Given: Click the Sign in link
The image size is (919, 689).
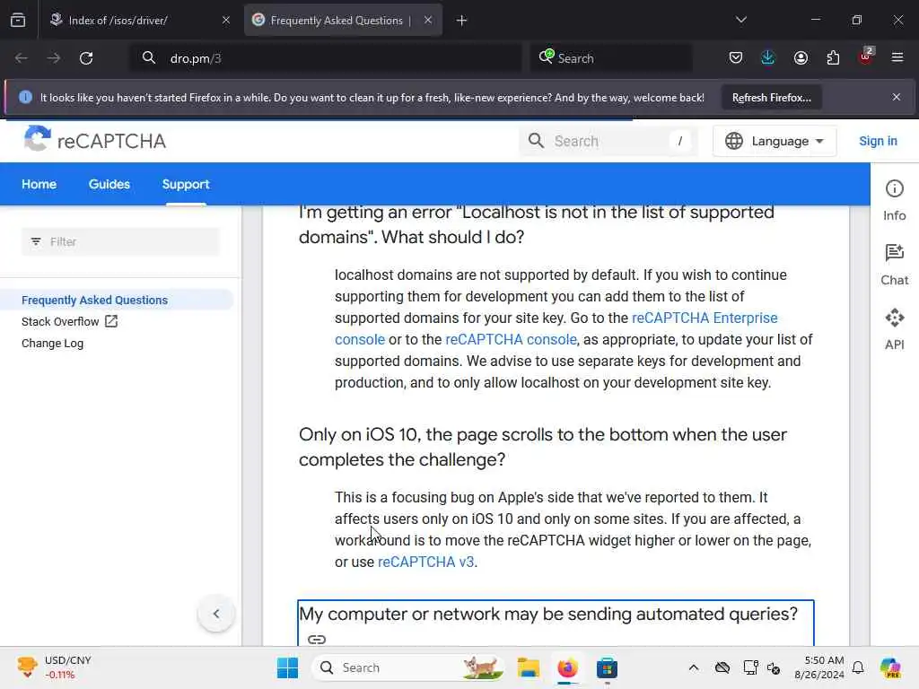Looking at the screenshot, I should coord(878,141).
